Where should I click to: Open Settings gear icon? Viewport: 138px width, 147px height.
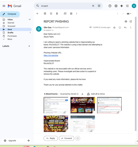pos(116,6)
